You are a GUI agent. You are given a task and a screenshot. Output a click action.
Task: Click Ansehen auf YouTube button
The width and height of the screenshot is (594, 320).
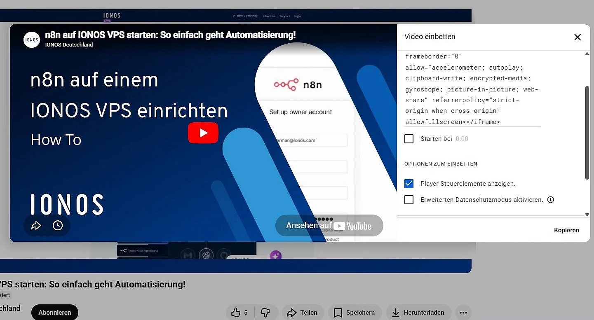(329, 226)
